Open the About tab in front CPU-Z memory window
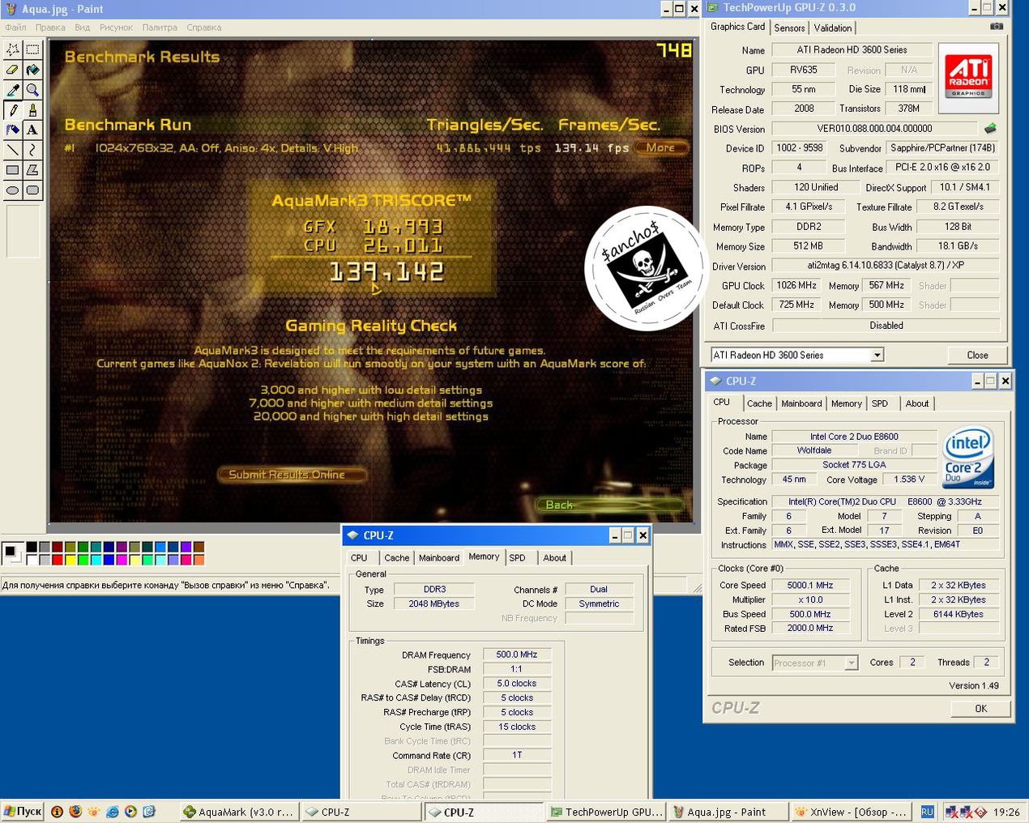1029x823 pixels. coord(555,558)
